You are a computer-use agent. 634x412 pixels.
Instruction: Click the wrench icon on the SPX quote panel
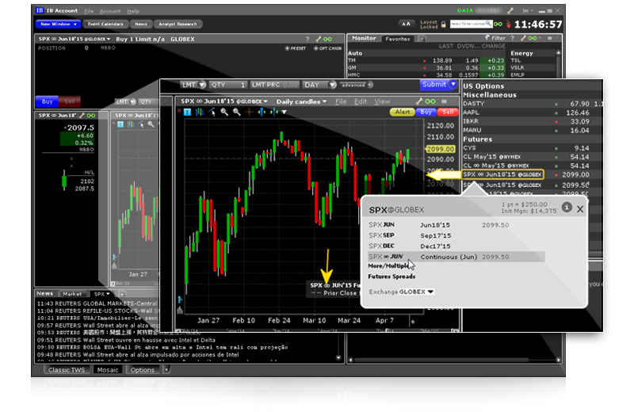coord(82,116)
